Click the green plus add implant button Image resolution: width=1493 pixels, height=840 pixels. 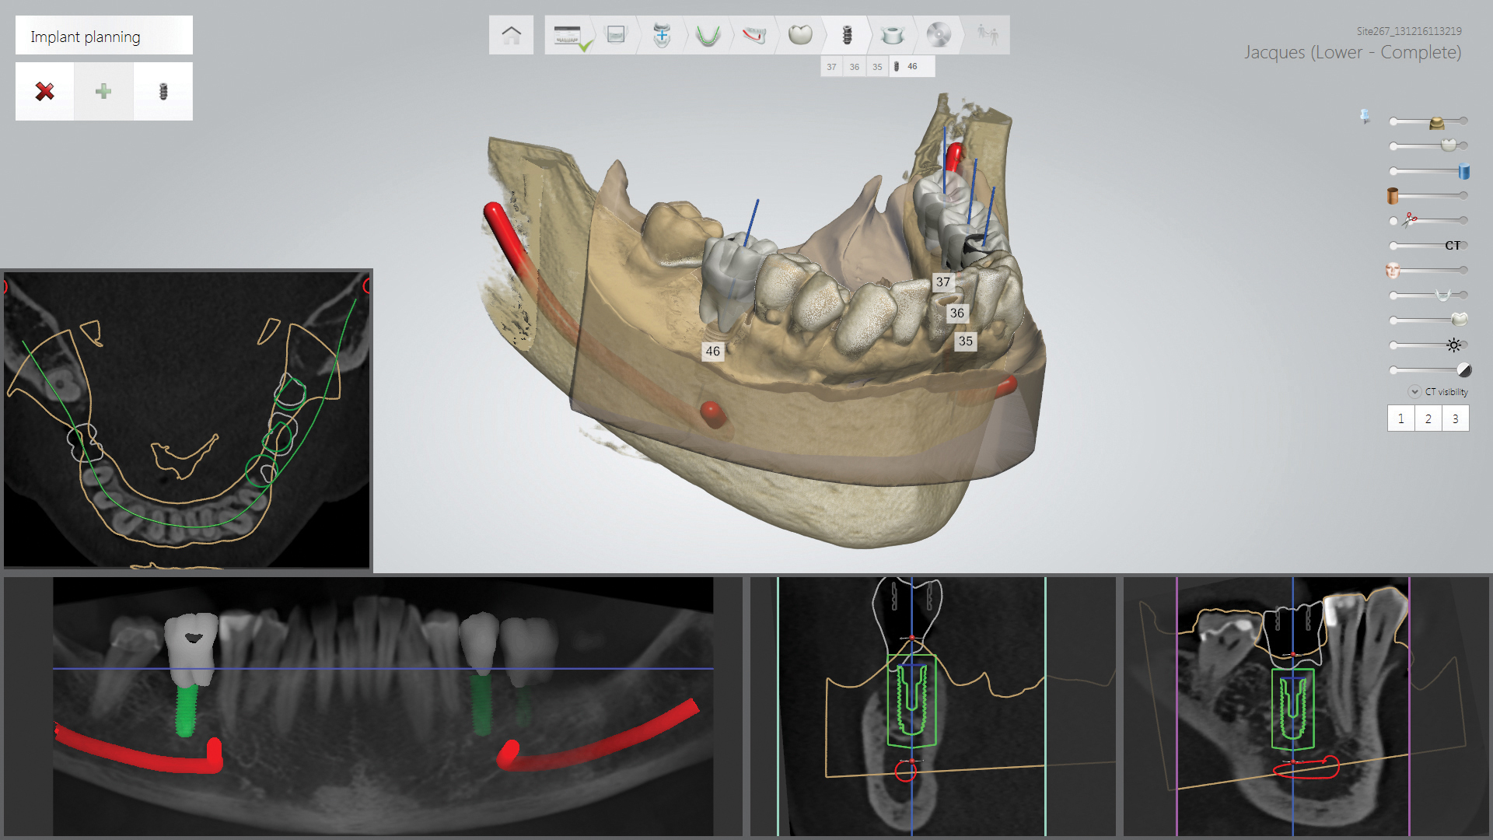tap(103, 92)
